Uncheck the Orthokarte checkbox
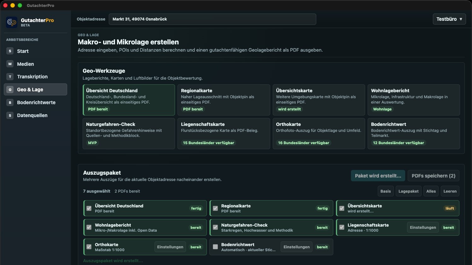 (x=89, y=247)
